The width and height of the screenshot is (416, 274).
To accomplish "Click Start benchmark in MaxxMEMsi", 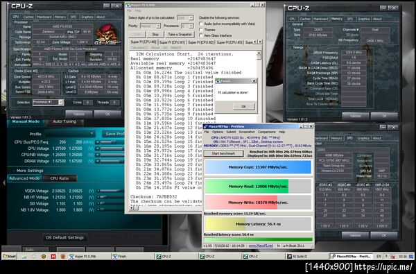I will (223, 153).
